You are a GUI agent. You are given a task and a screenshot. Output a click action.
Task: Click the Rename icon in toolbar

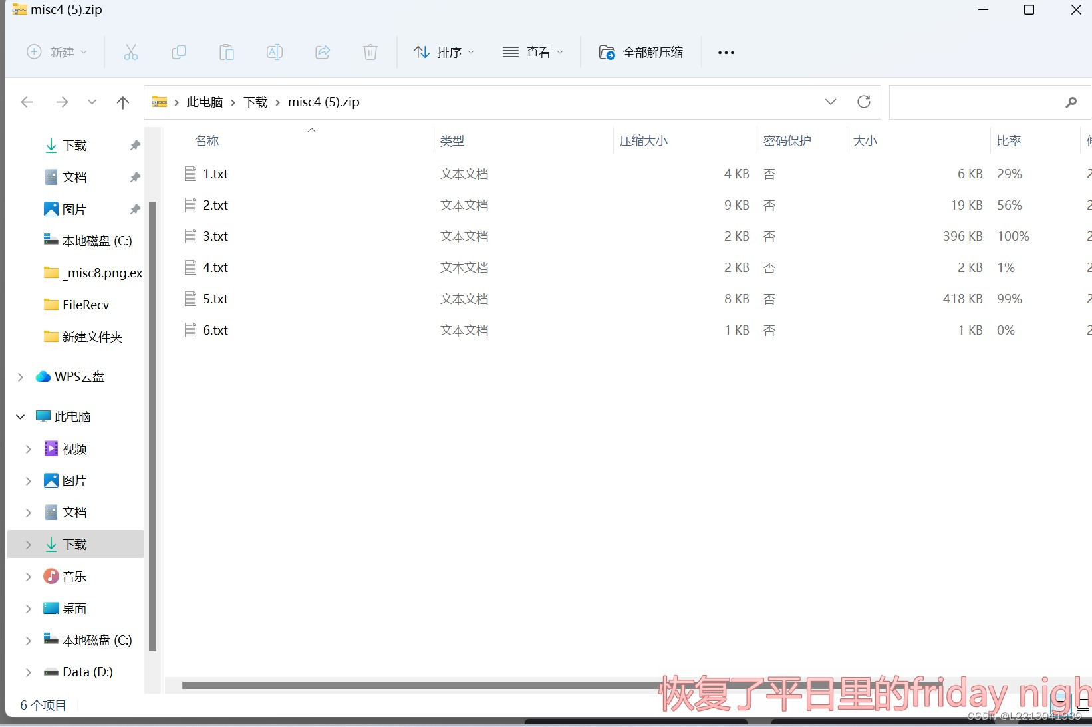[275, 52]
